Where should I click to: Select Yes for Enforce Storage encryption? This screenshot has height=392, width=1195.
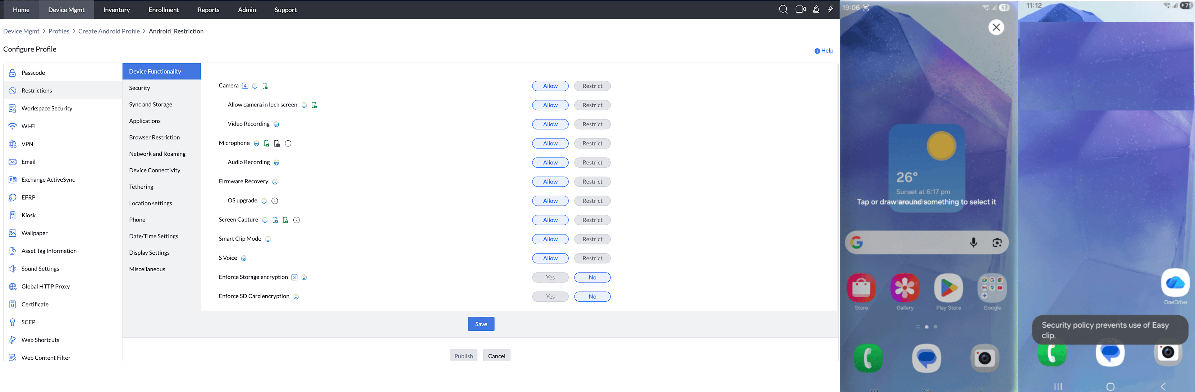pos(550,277)
